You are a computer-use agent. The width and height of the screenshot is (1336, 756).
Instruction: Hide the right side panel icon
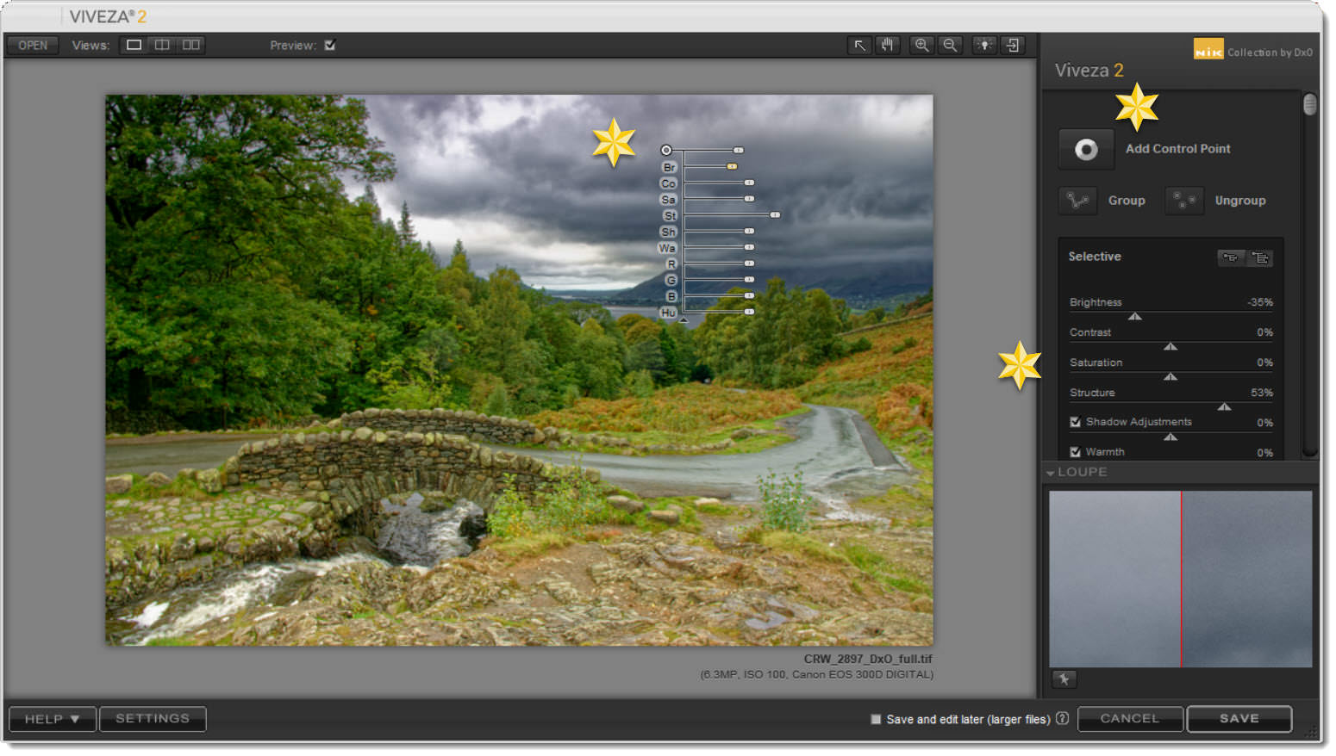tap(1014, 46)
